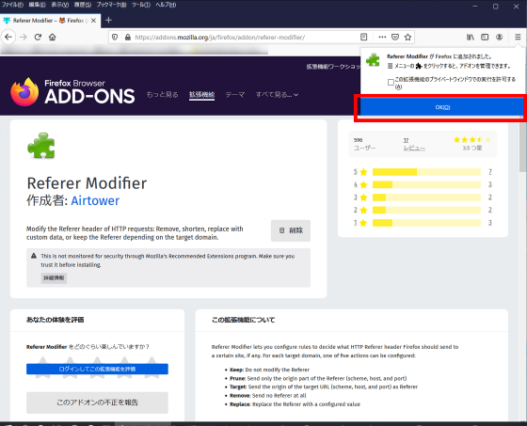Viewport: 527px width, 426px height.
Task: Bookmark this page with the star icon
Action: [408, 37]
